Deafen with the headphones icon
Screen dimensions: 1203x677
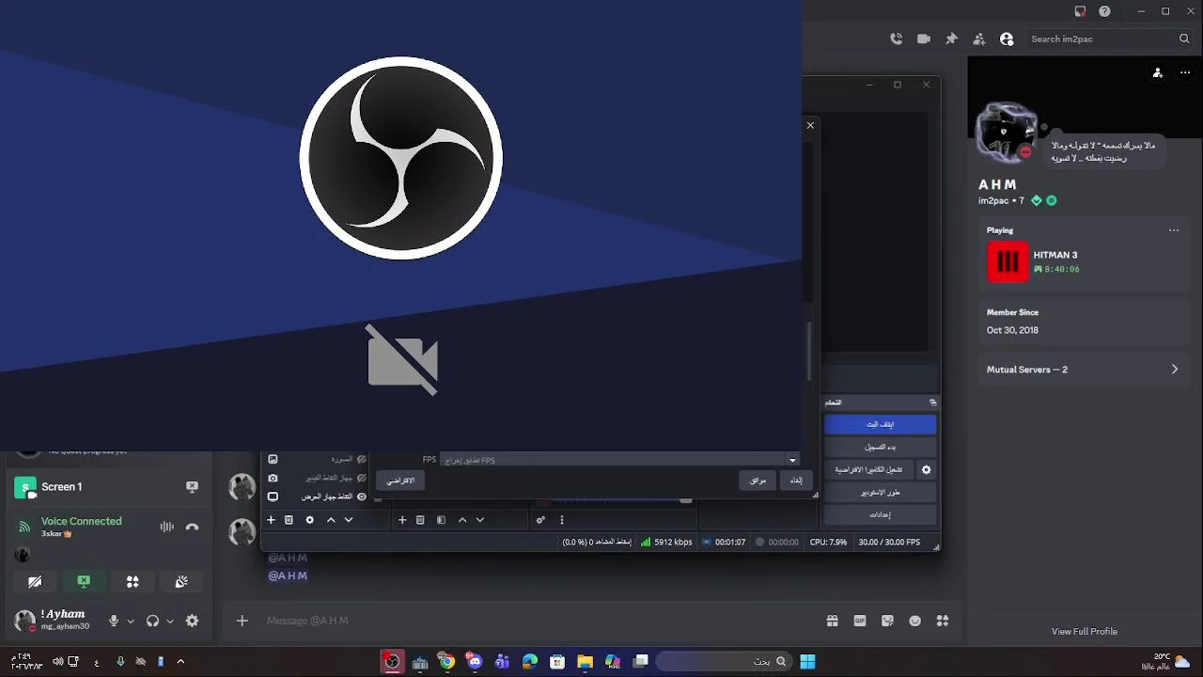[x=152, y=621]
